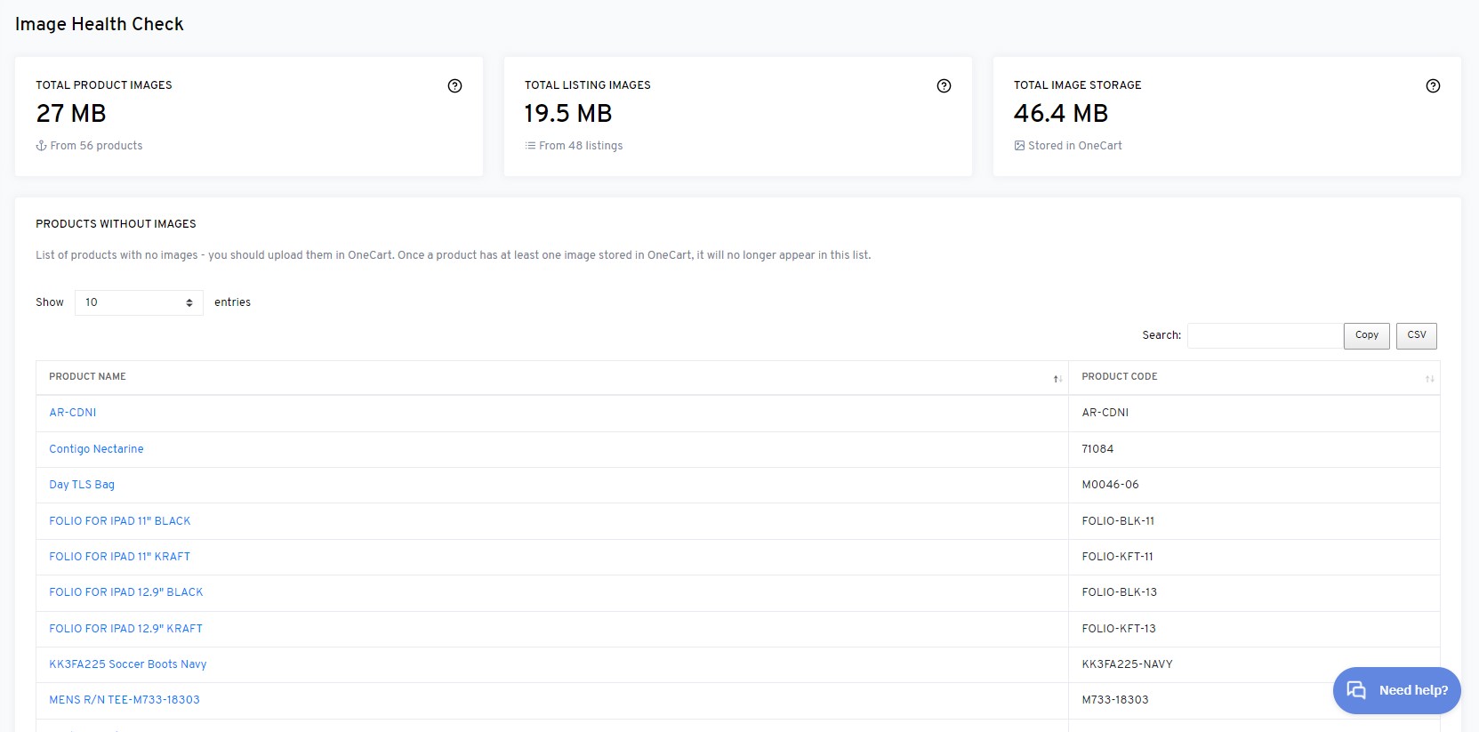
Task: Click the Copy button
Action: click(1366, 335)
